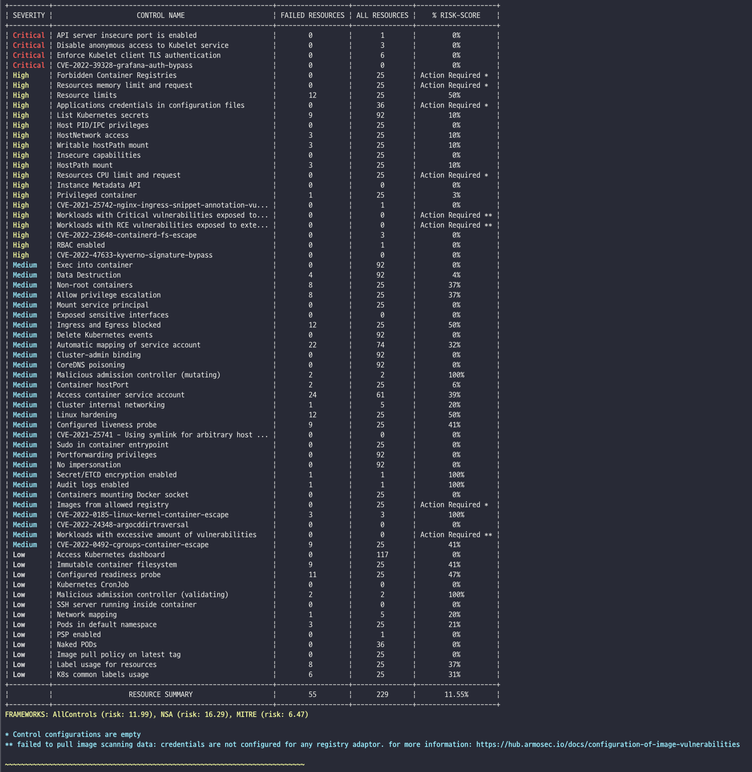Select the 'Forbidden Container Registries' control

pos(117,75)
